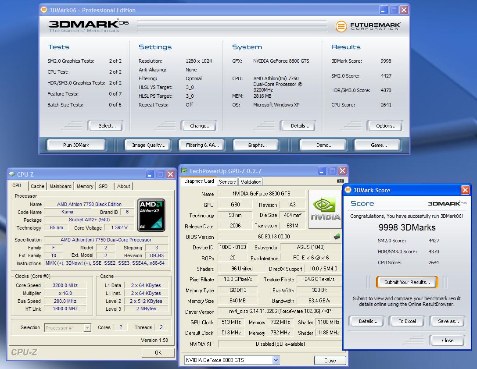The image size is (477, 369).
Task: Minimize the 3DMark06 main window
Action: point(383,10)
